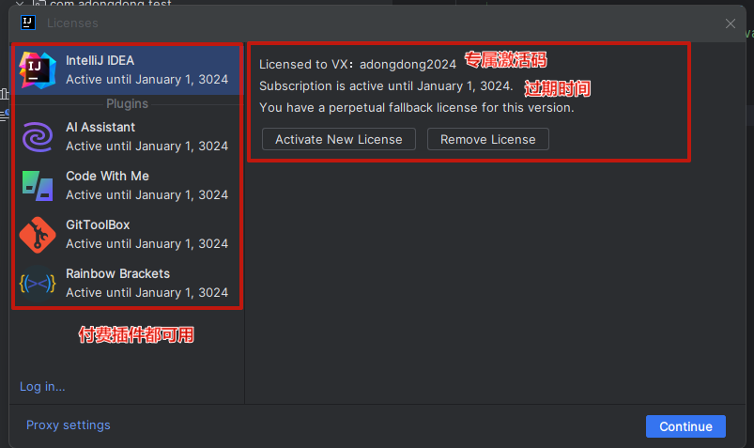Open the Log in link
The image size is (754, 448).
(42, 386)
